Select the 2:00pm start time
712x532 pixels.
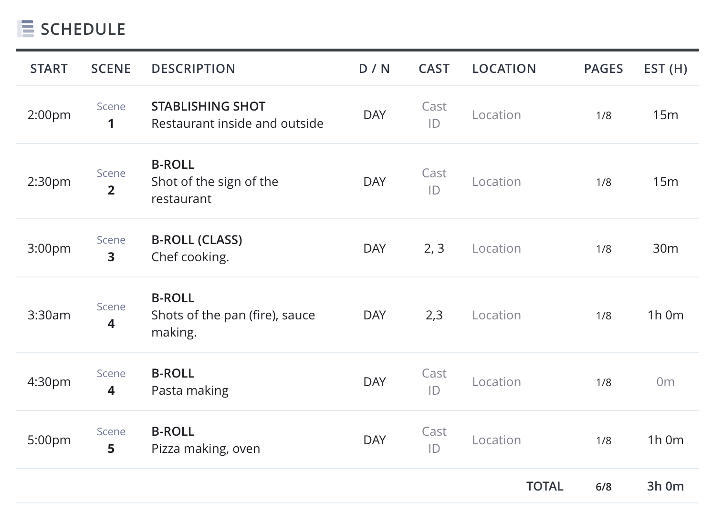click(49, 115)
